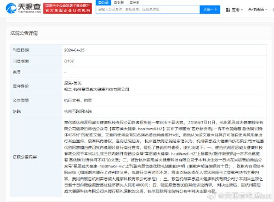Select the 查公司 search tab

tap(103, 2)
